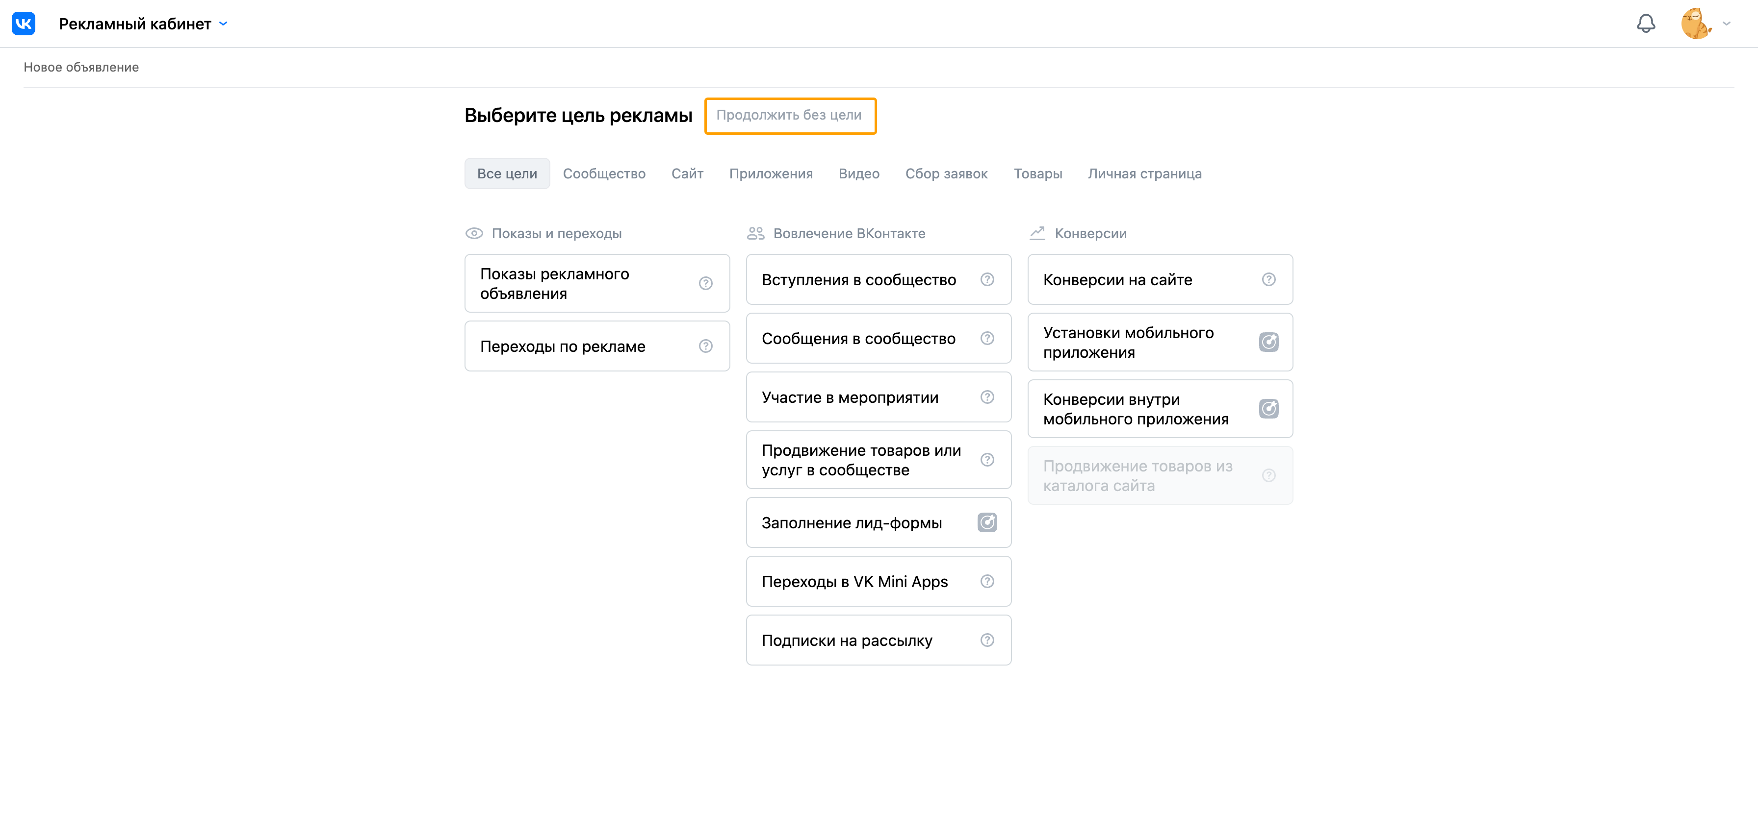Choose Переходы по рекламе goal

pos(597,346)
